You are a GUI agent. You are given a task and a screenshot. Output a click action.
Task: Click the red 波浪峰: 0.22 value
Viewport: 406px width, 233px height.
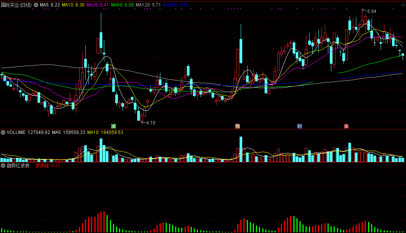[x=48, y=165]
